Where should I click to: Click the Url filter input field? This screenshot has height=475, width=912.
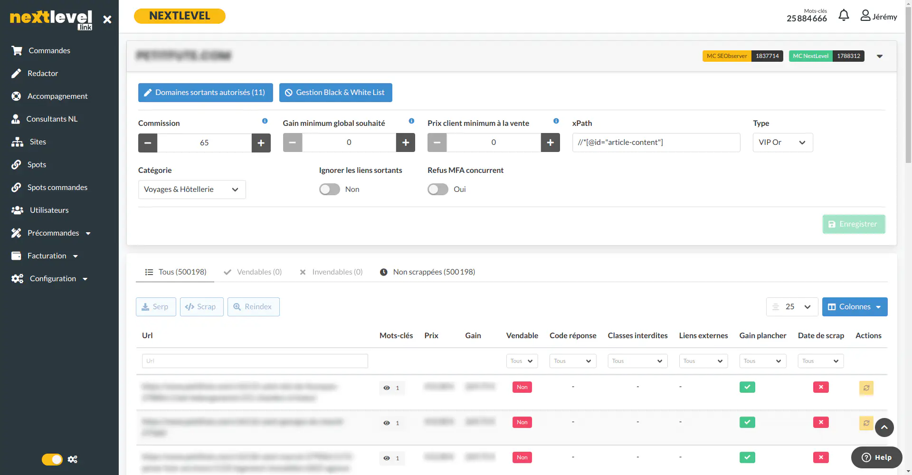pos(255,361)
